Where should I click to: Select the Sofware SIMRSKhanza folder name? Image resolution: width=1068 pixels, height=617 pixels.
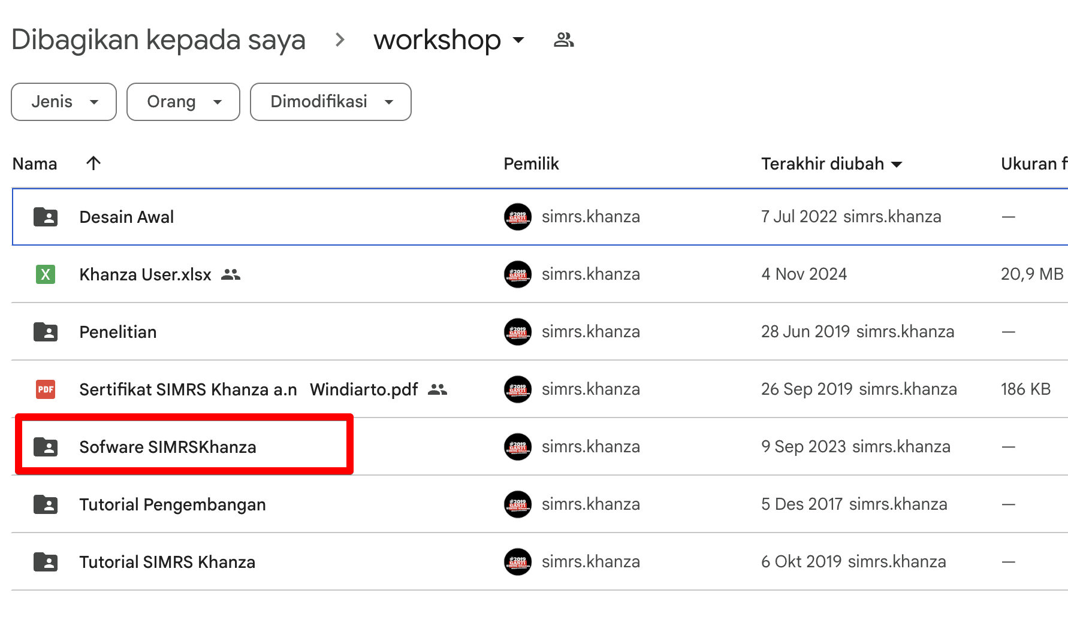tap(168, 447)
